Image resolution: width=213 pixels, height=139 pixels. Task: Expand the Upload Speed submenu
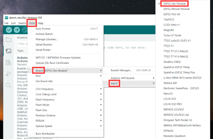pos(66,126)
